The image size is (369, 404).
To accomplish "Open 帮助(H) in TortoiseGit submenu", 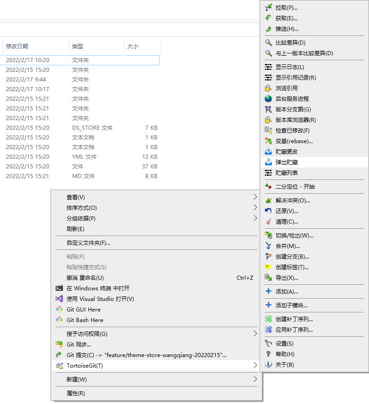I will (x=314, y=354).
